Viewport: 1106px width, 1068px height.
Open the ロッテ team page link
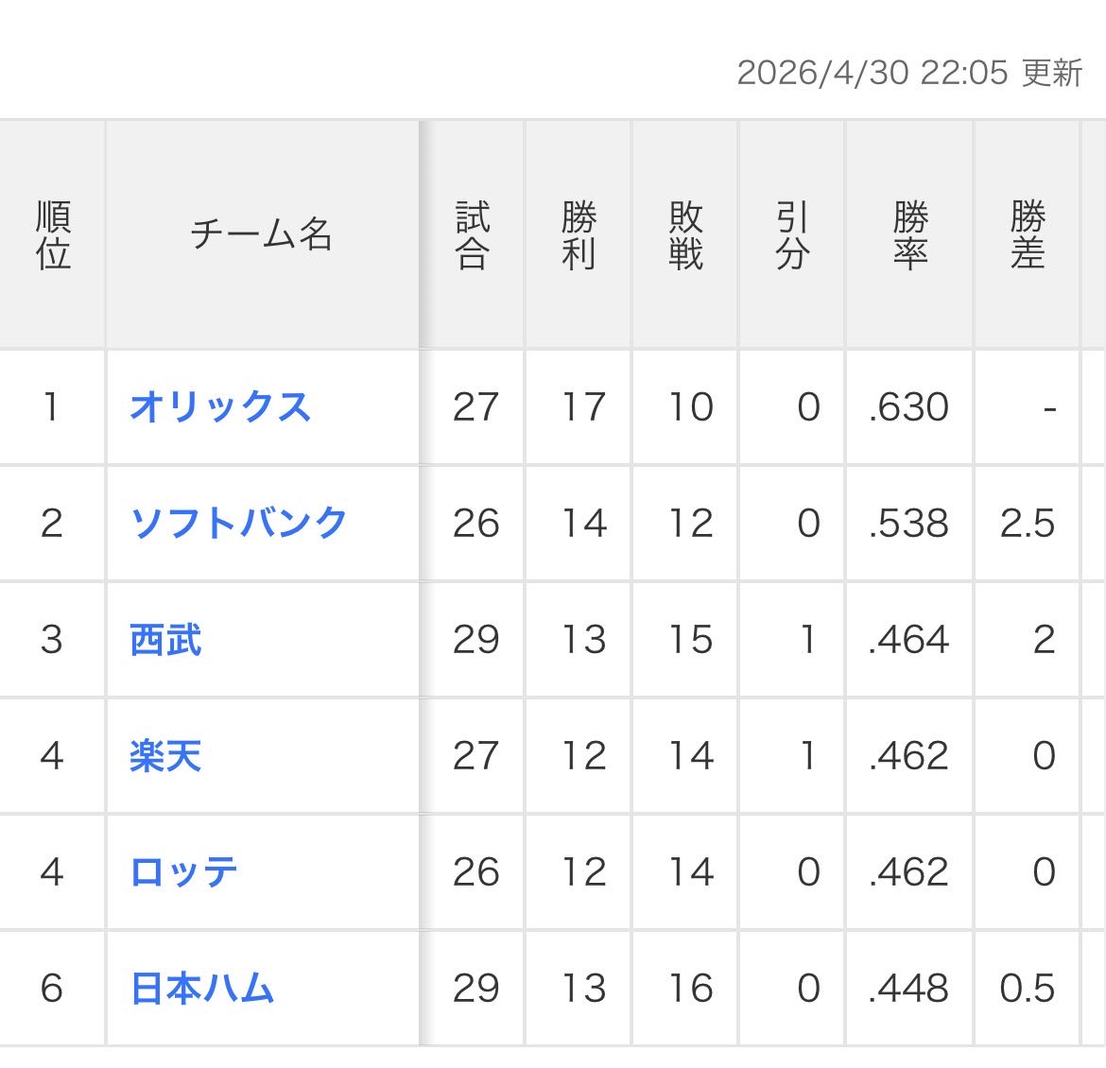pos(183,872)
